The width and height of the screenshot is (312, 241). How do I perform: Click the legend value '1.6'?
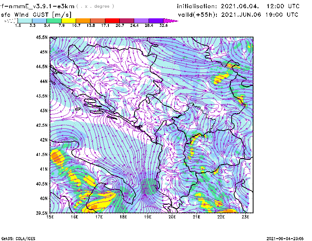18,25
